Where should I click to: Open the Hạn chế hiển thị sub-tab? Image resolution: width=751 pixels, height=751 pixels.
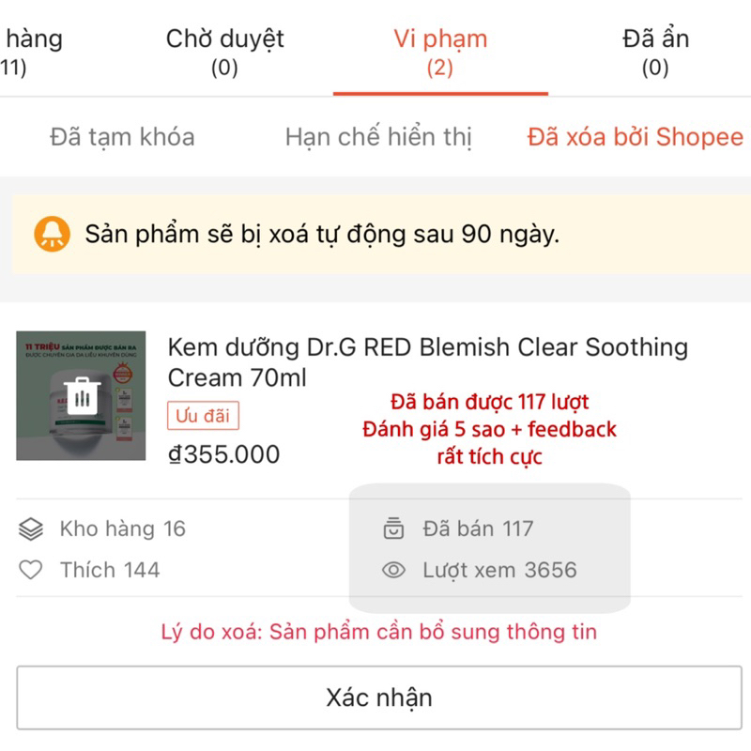tap(378, 137)
